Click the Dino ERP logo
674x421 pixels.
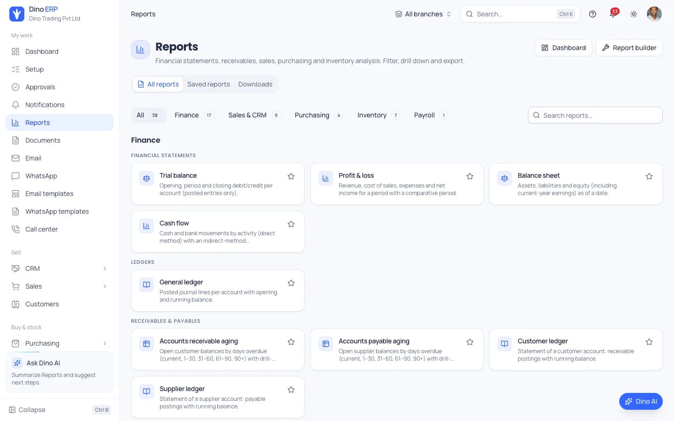pos(17,14)
